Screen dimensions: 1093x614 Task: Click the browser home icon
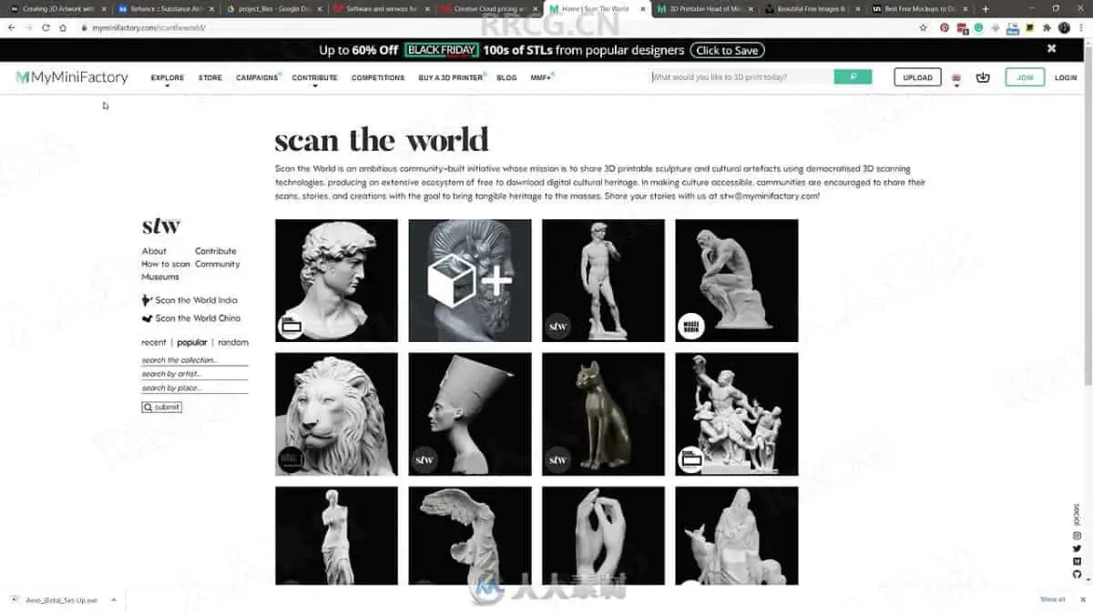point(63,27)
